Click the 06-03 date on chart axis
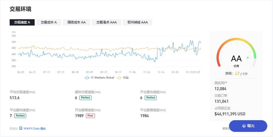The image size is (273, 137). tap(21, 72)
